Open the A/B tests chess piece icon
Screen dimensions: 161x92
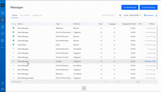coord(3,27)
